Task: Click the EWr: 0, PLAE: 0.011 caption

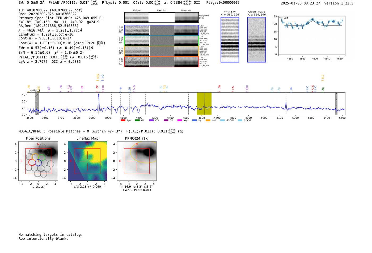Action: [137, 190]
